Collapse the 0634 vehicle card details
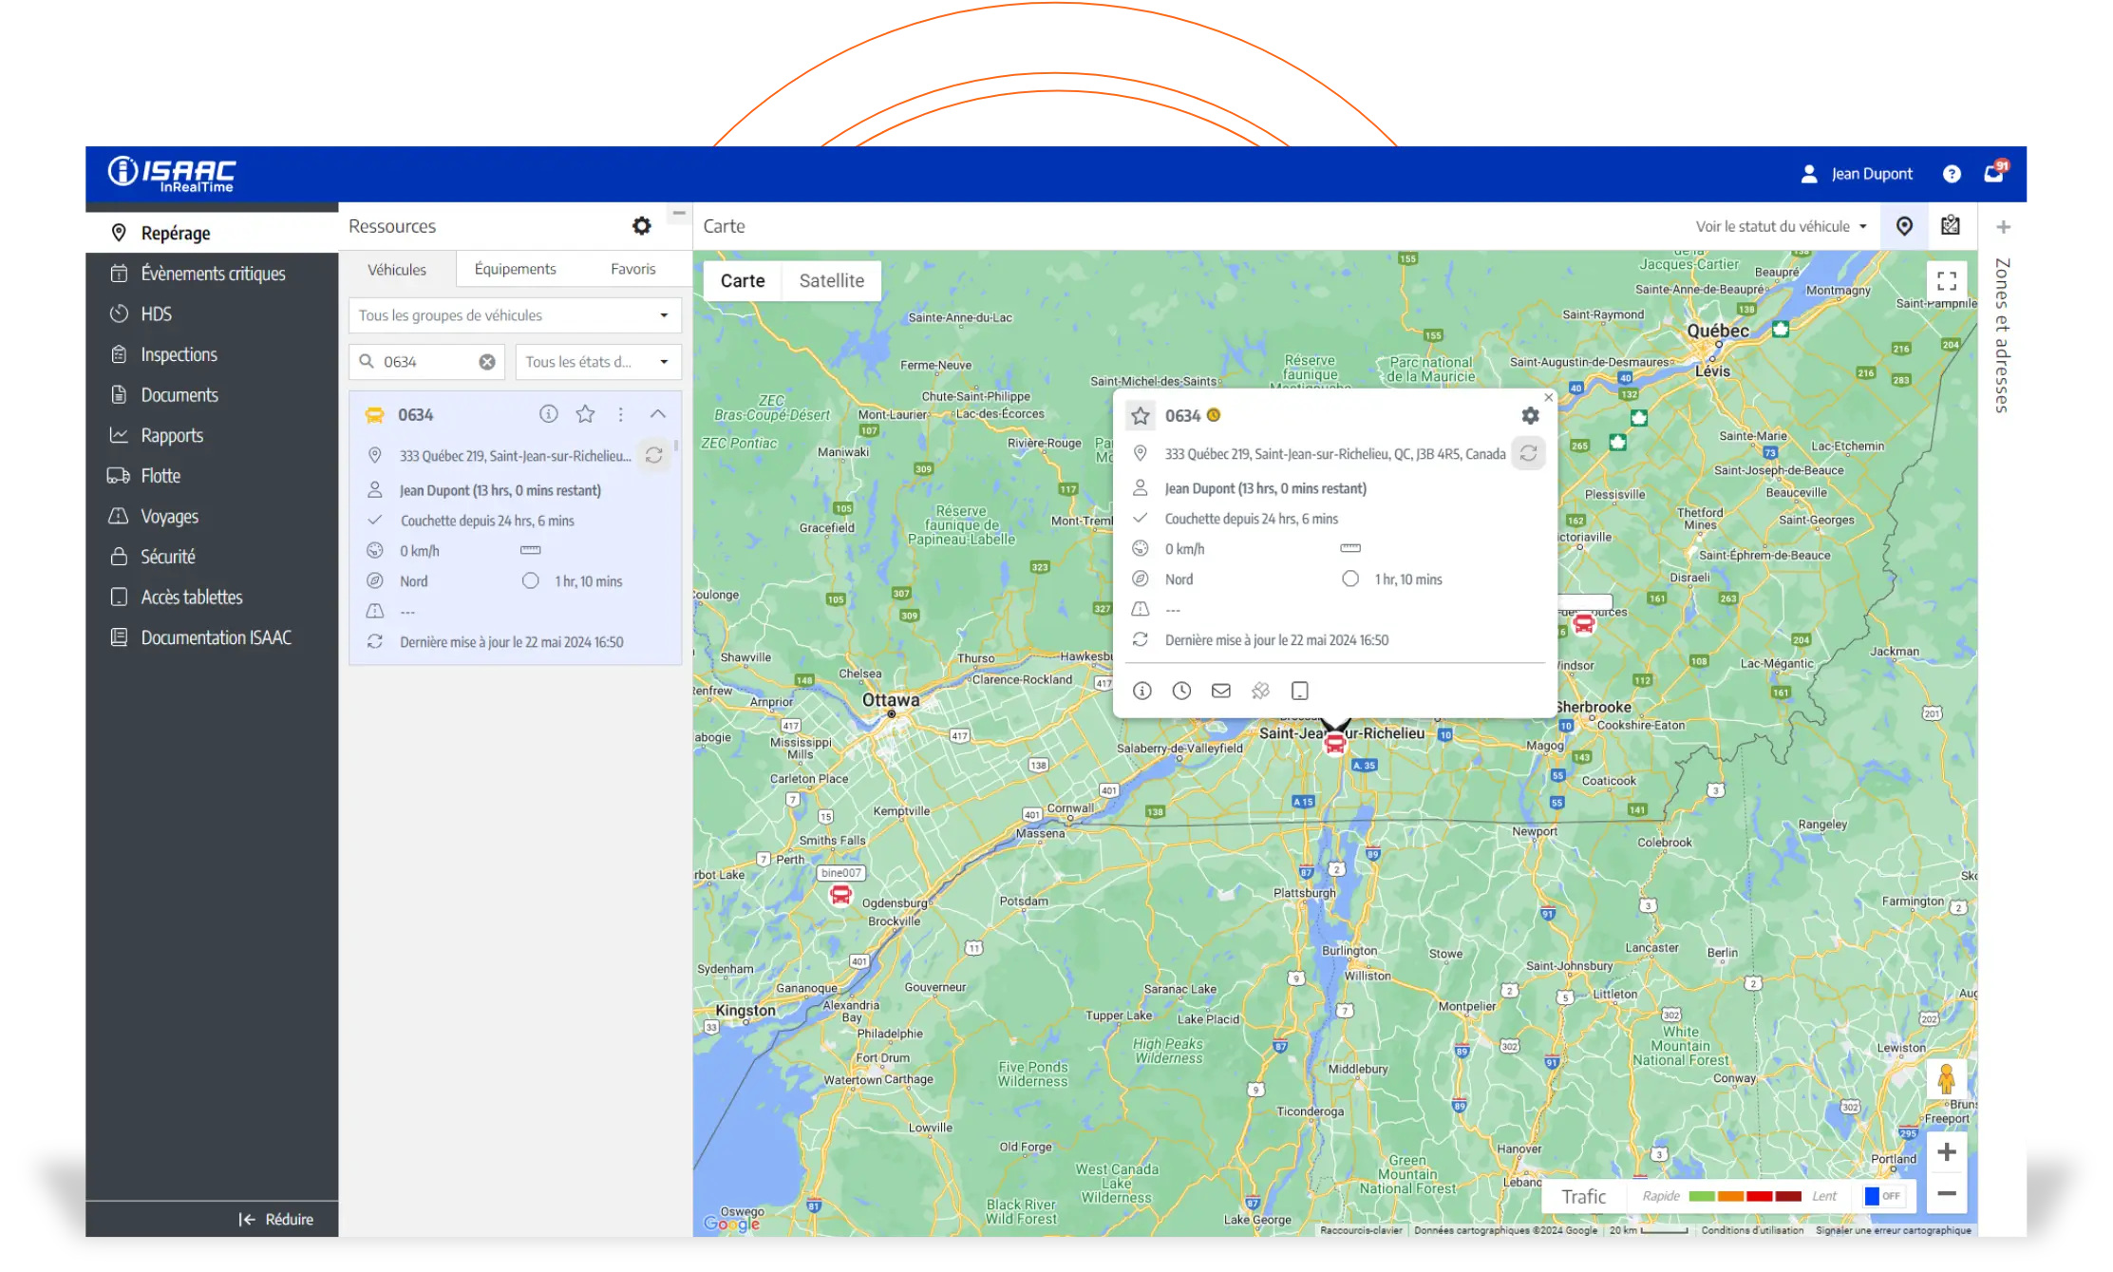The width and height of the screenshot is (2113, 1272). pyautogui.click(x=657, y=414)
